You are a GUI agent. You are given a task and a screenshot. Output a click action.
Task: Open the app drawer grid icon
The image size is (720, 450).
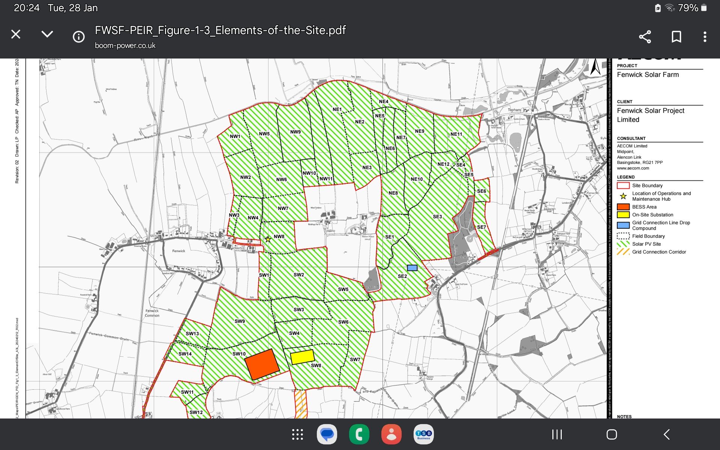coord(297,434)
